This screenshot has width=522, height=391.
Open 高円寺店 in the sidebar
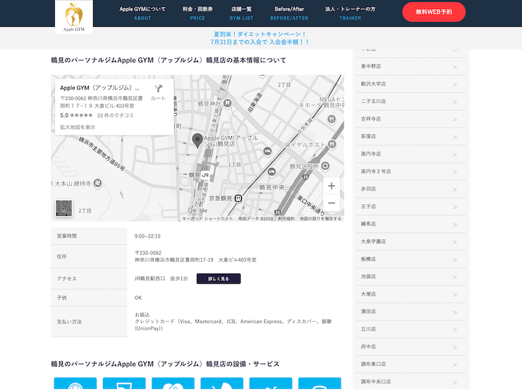(411, 154)
